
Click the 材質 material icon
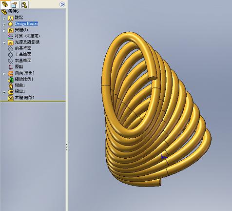(11, 36)
